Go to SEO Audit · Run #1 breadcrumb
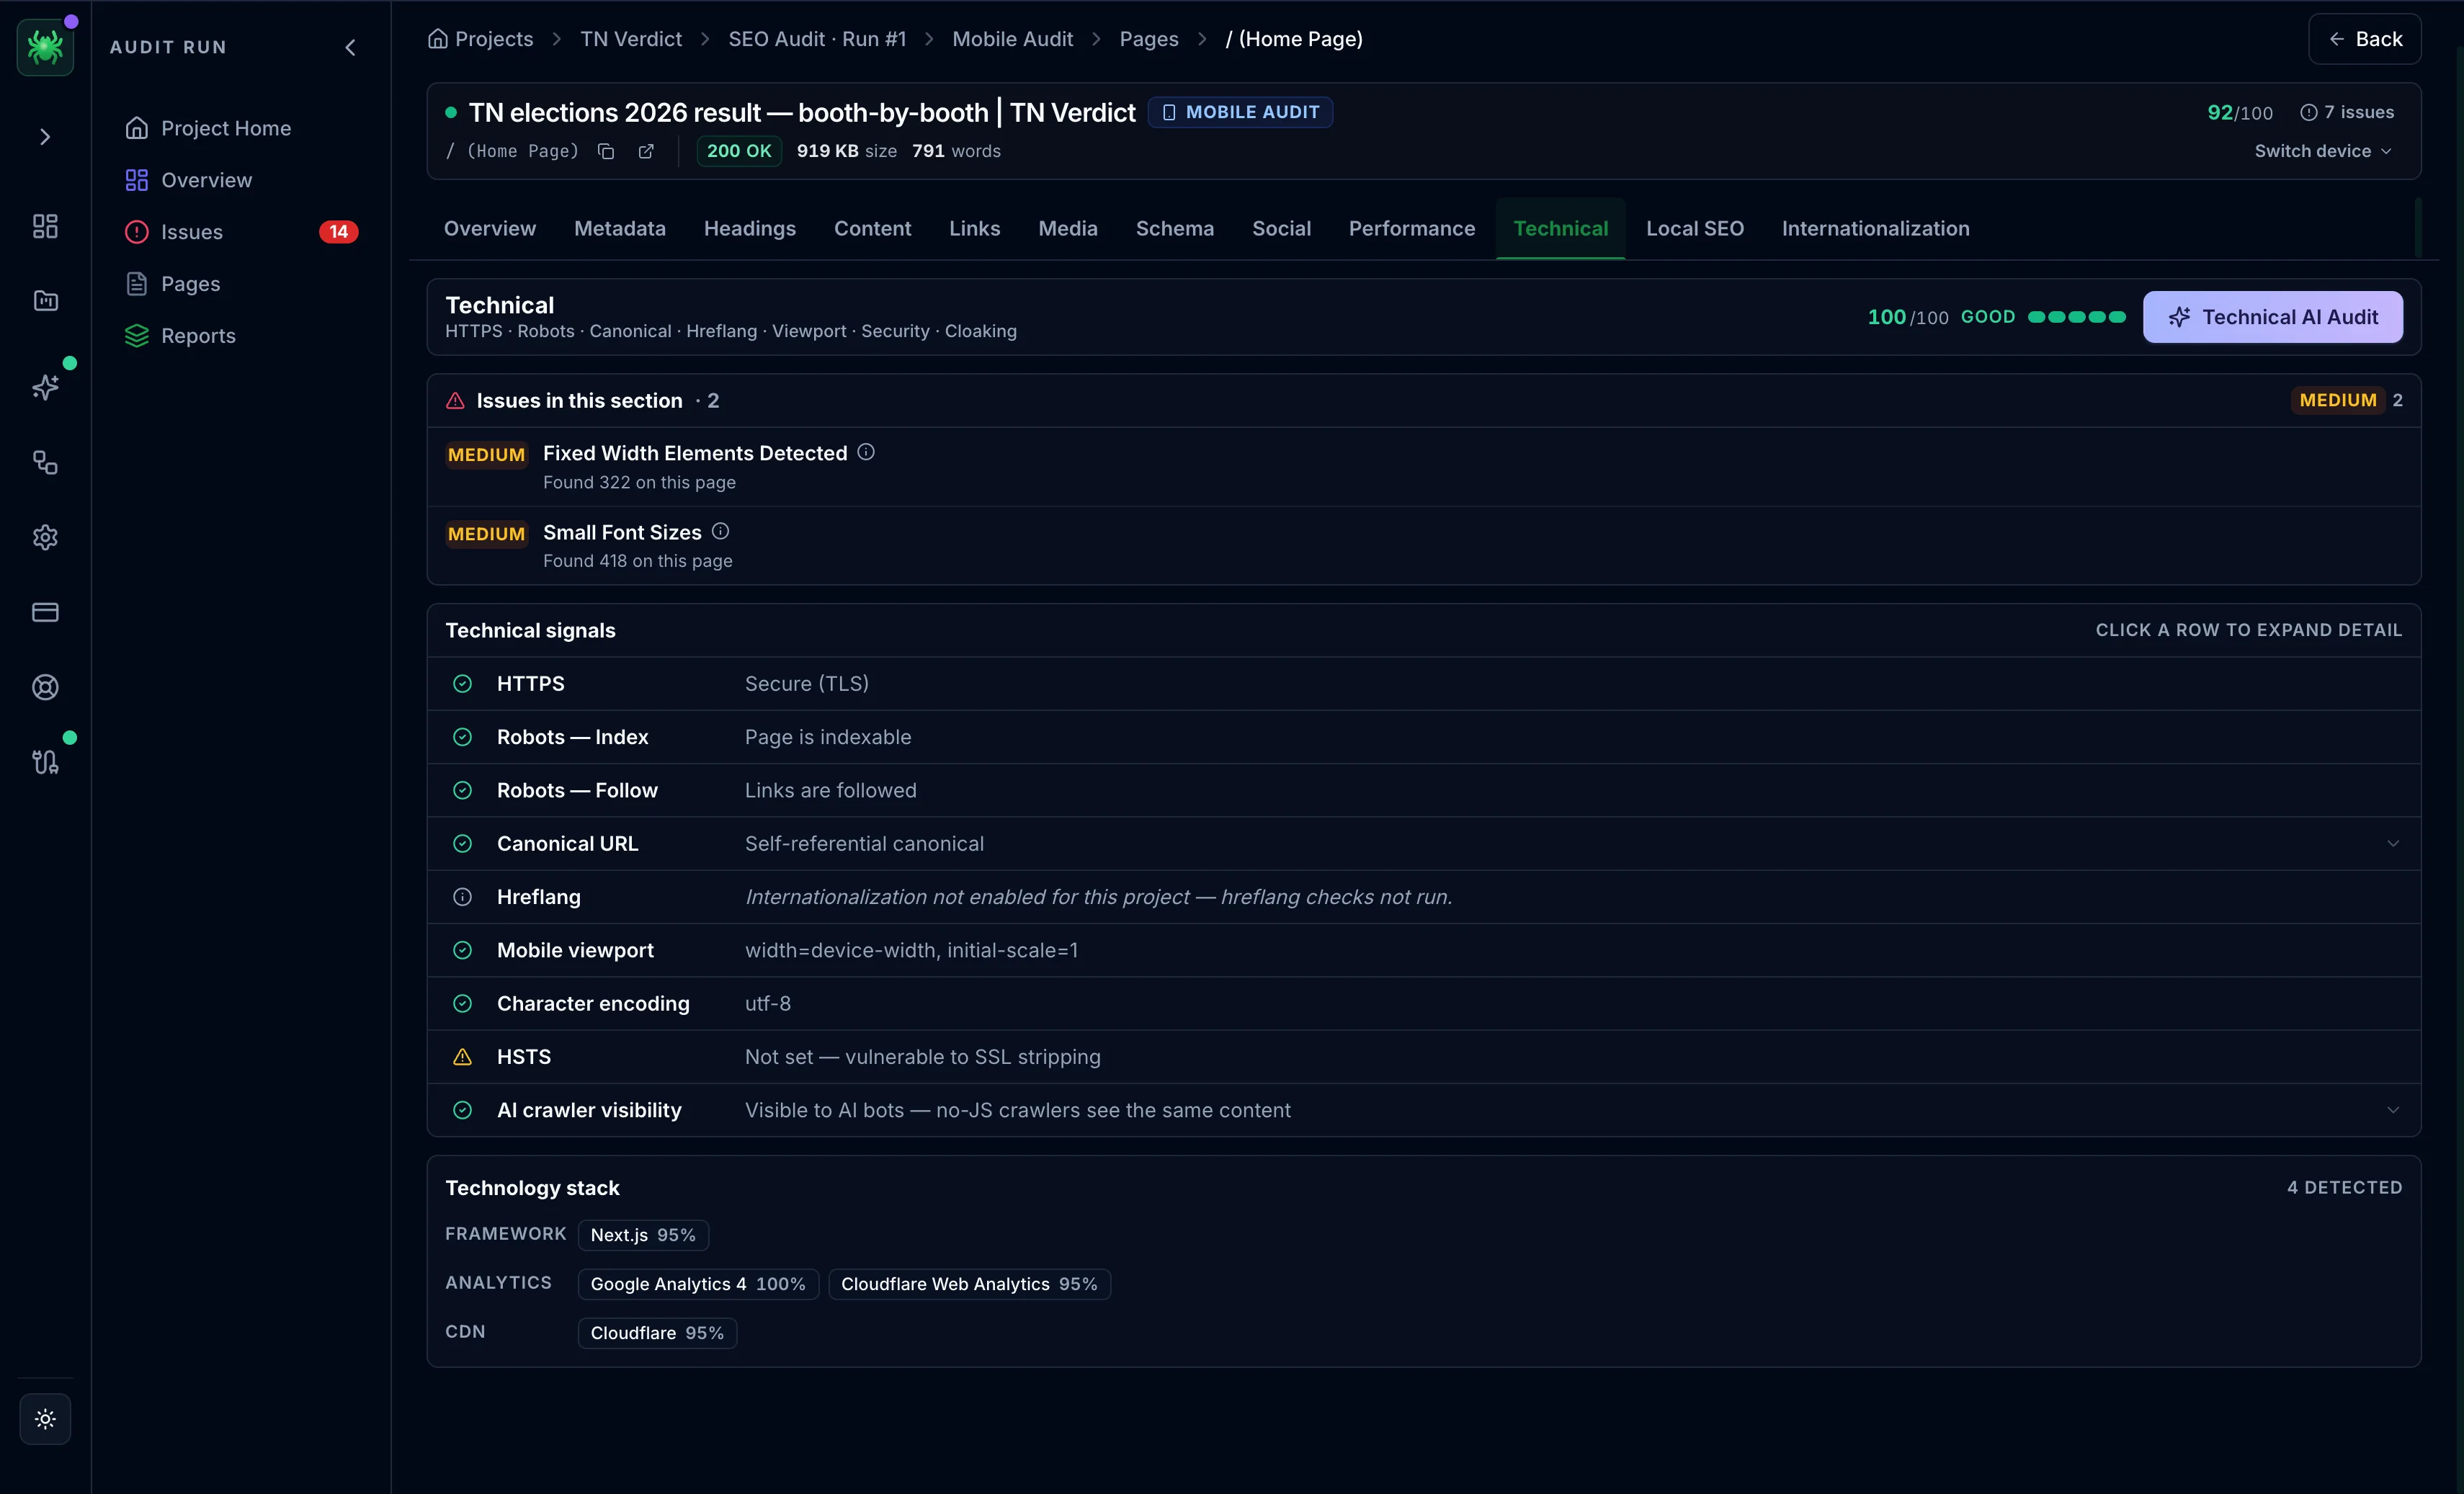The width and height of the screenshot is (2464, 1494). pos(817,38)
